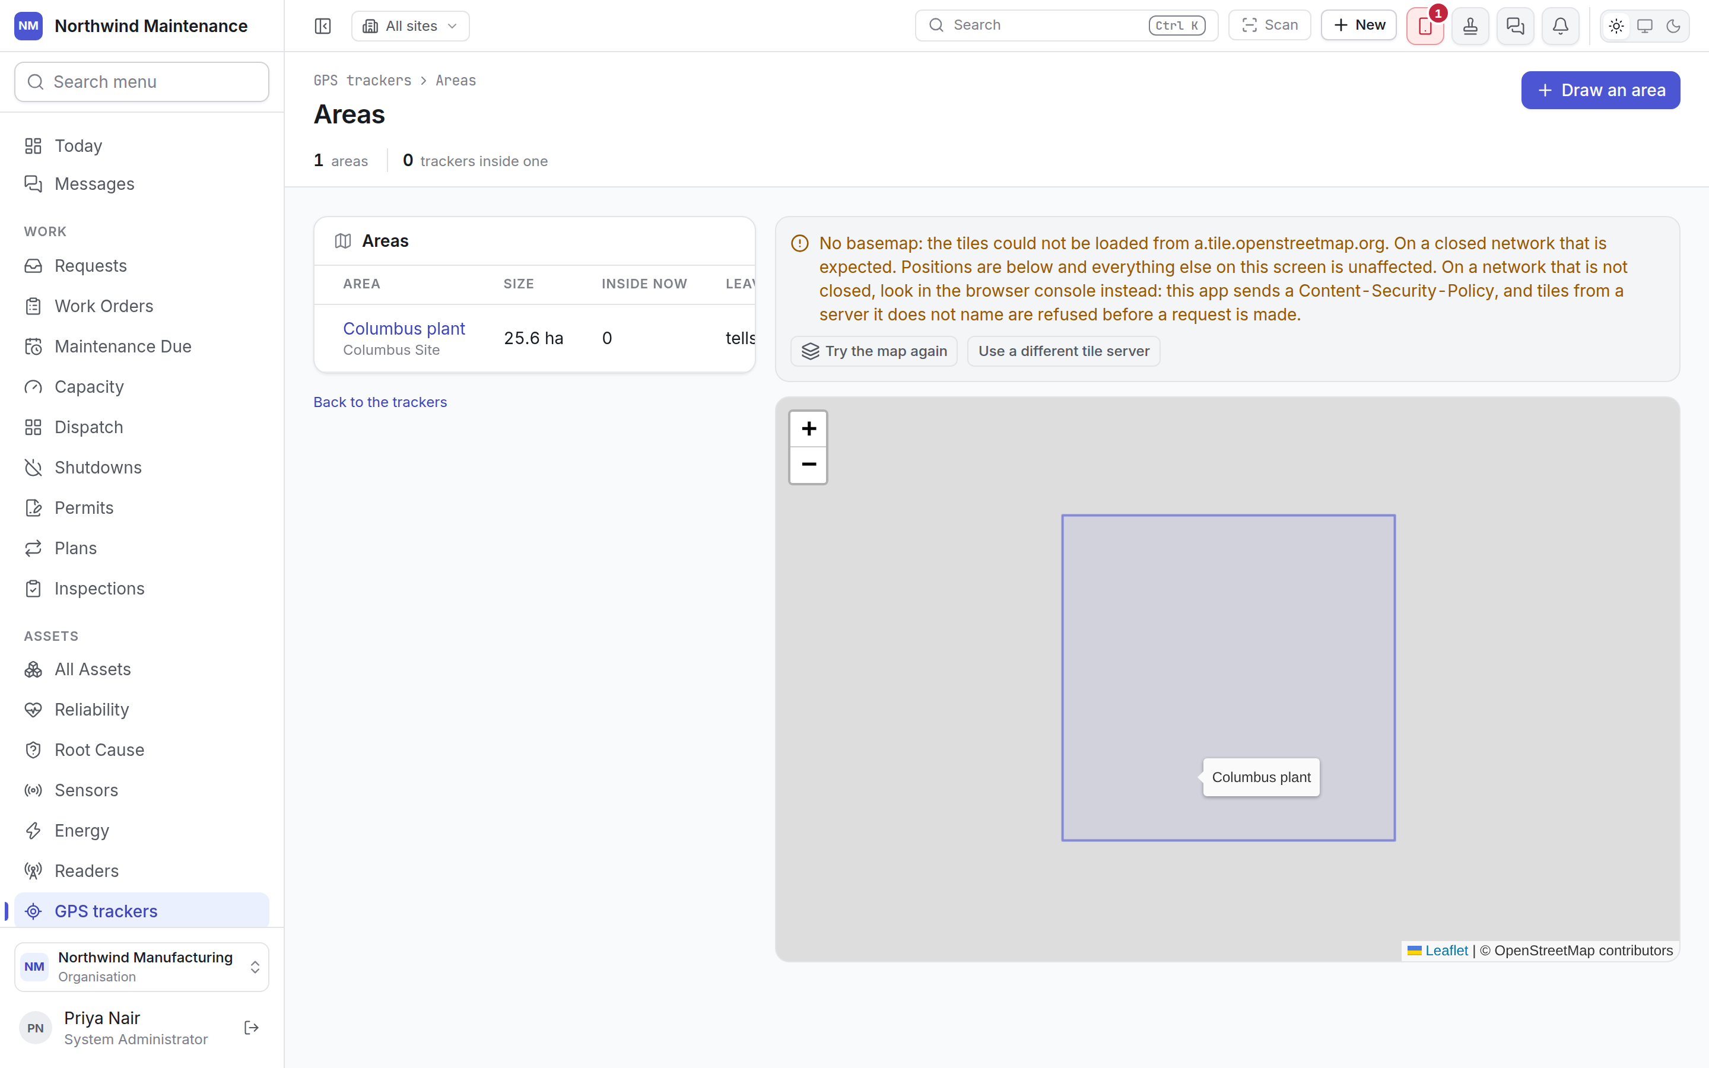Go to Today in sidebar

click(x=142, y=145)
